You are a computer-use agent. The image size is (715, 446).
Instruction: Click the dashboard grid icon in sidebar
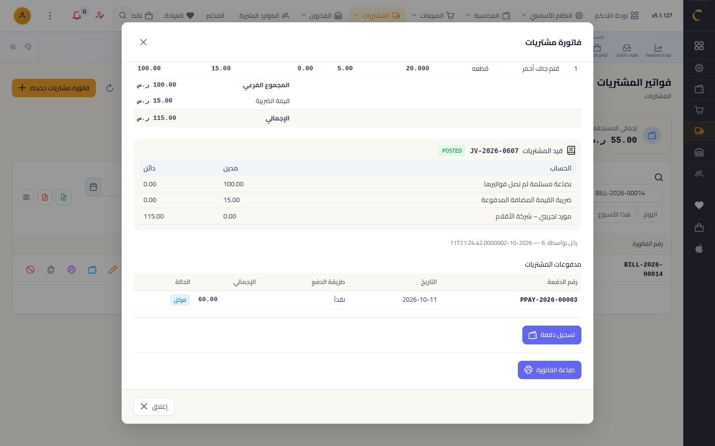click(x=699, y=46)
